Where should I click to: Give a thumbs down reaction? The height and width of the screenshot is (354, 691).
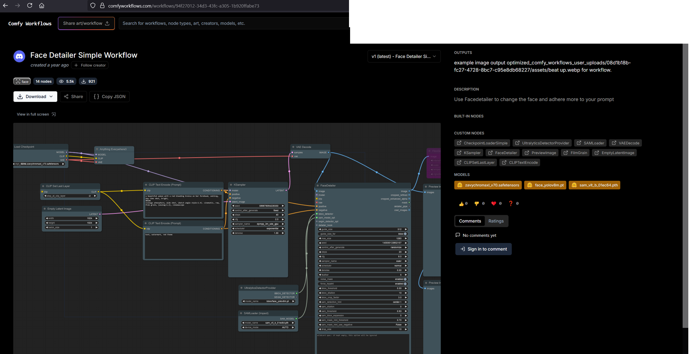coord(476,204)
